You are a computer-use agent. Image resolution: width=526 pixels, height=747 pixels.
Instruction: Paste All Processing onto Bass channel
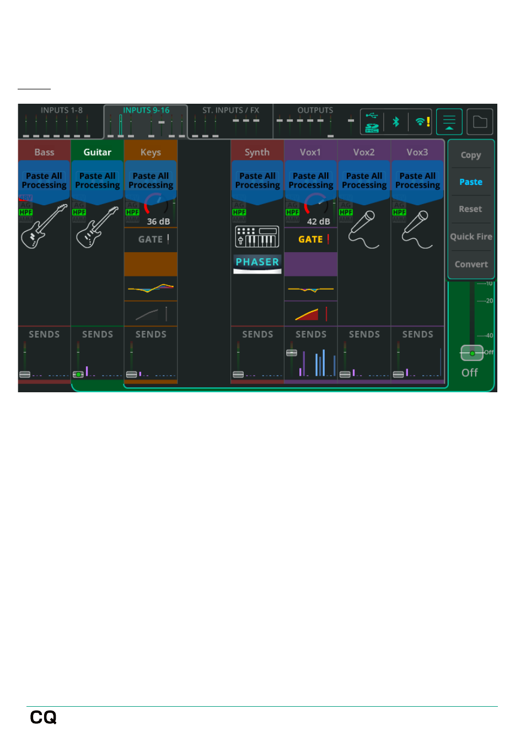44,181
